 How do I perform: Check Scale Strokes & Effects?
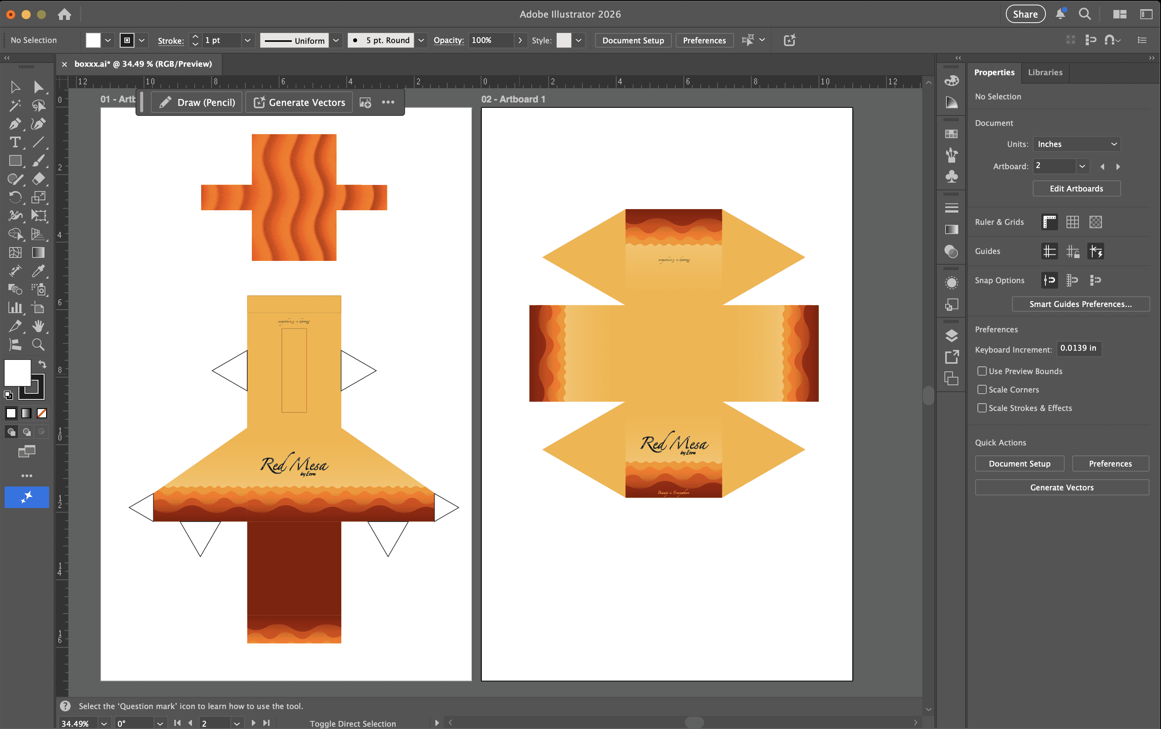[x=982, y=408]
